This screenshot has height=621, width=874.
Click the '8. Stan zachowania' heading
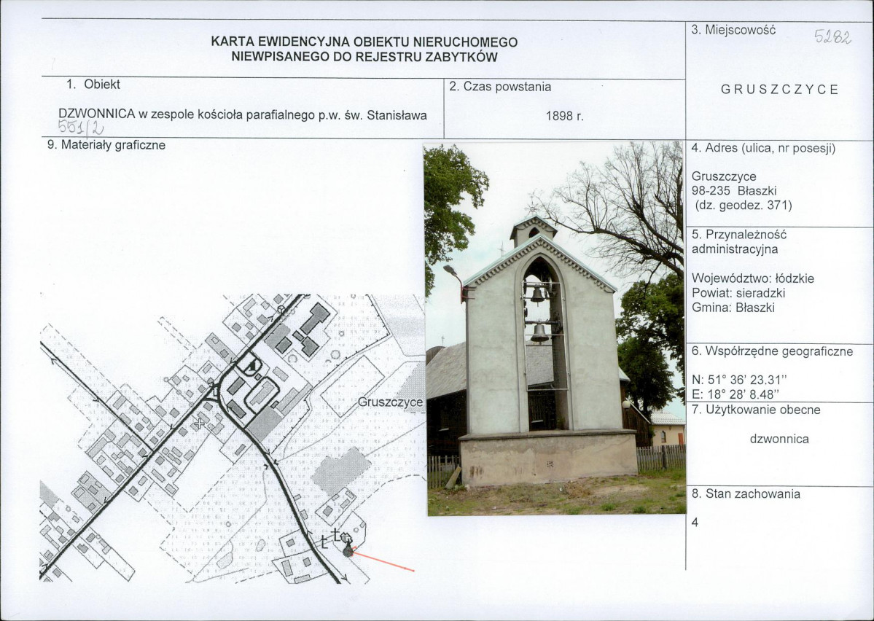(746, 494)
